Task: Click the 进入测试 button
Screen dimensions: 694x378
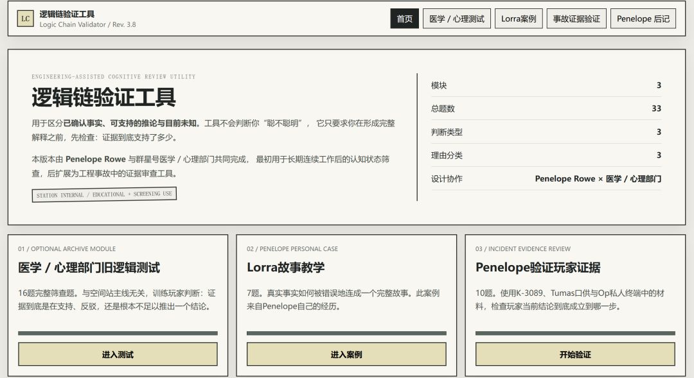Action: pyautogui.click(x=118, y=354)
